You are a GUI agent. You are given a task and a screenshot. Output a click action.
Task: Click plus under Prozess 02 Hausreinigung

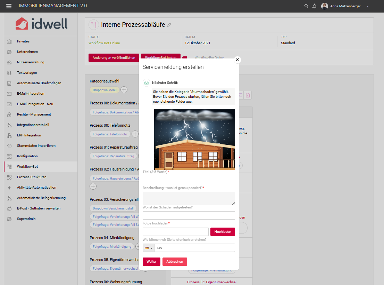[93, 186]
